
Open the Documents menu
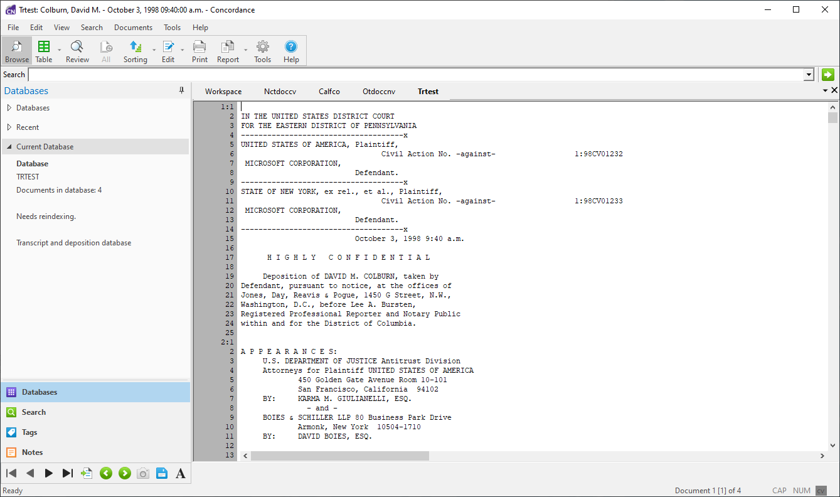tap(133, 28)
